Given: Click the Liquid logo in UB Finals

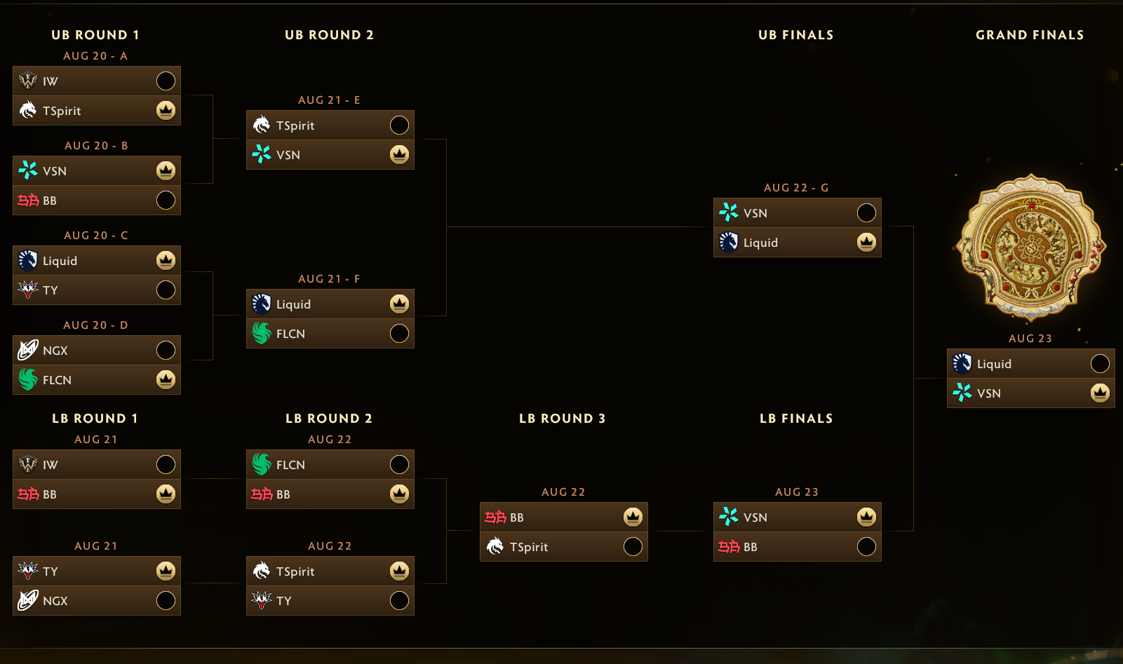Looking at the screenshot, I should pyautogui.click(x=729, y=242).
